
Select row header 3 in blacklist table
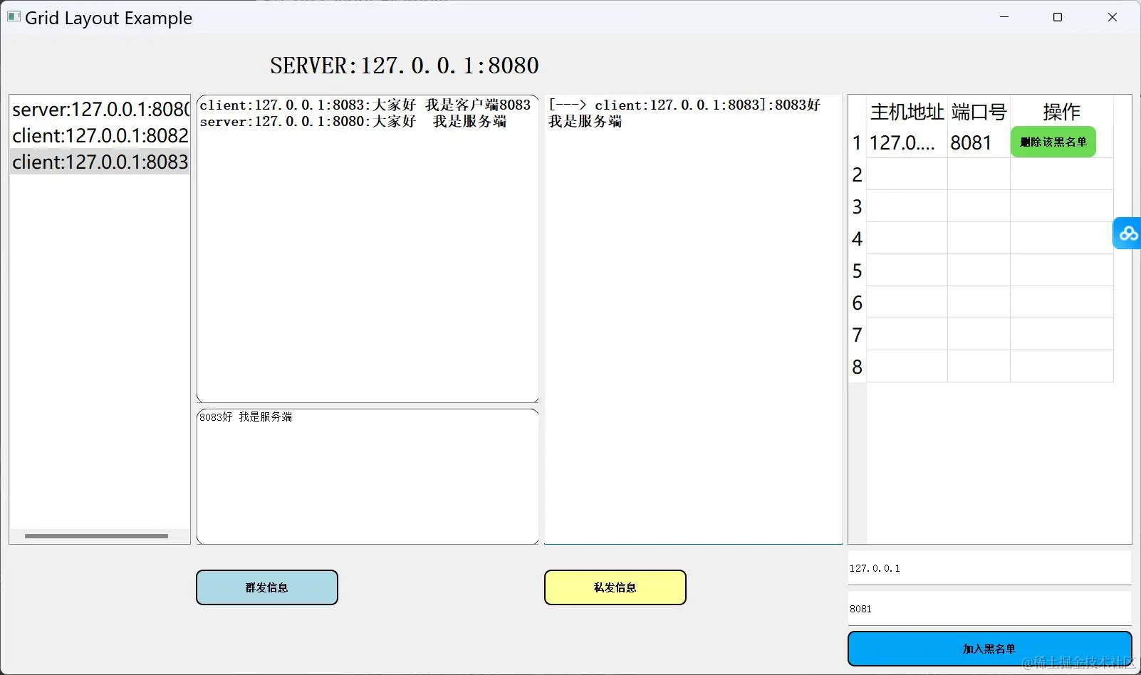tap(858, 206)
